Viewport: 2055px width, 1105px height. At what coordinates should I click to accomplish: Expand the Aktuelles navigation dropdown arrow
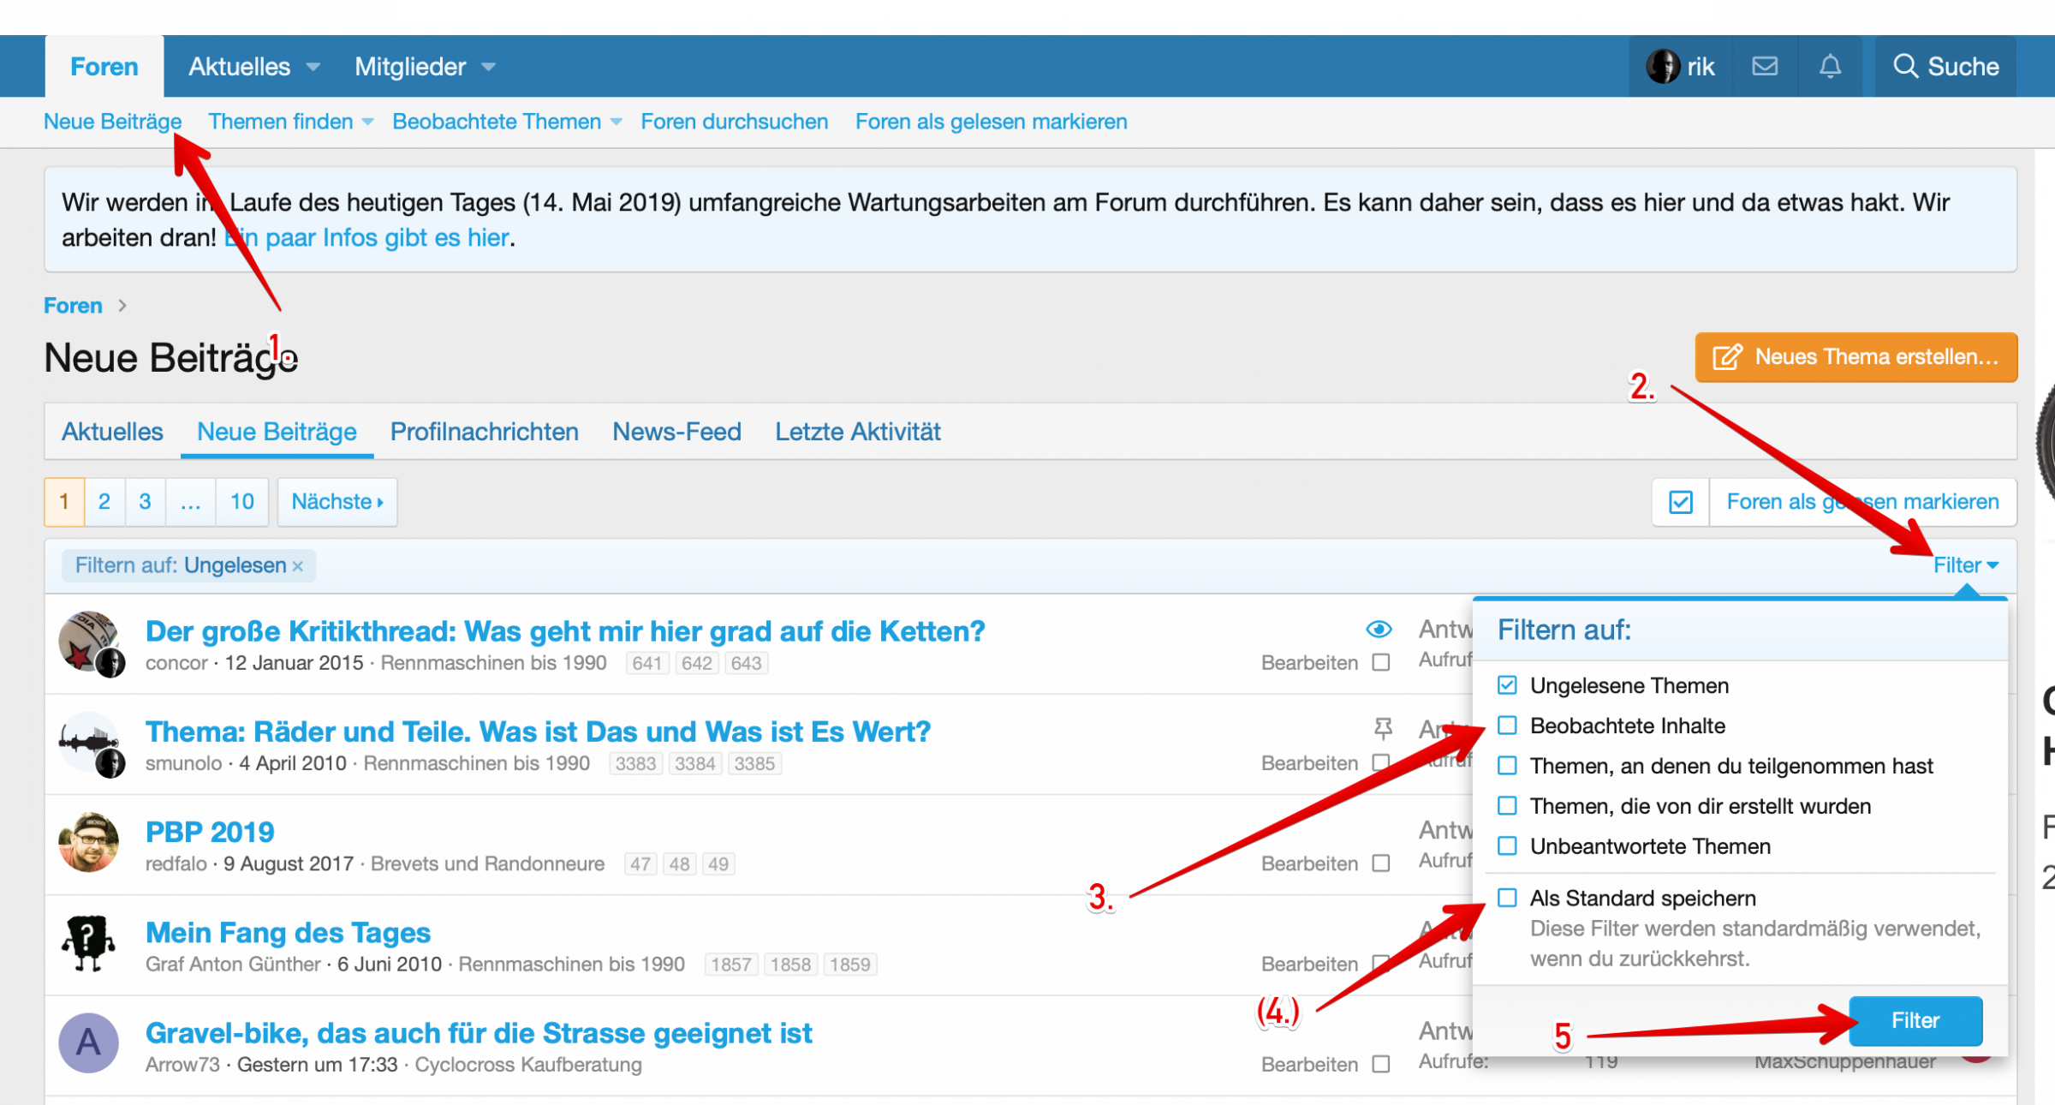pyautogui.click(x=313, y=67)
